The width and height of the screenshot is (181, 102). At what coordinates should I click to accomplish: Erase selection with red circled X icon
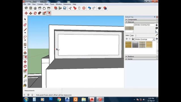(x=84, y=8)
